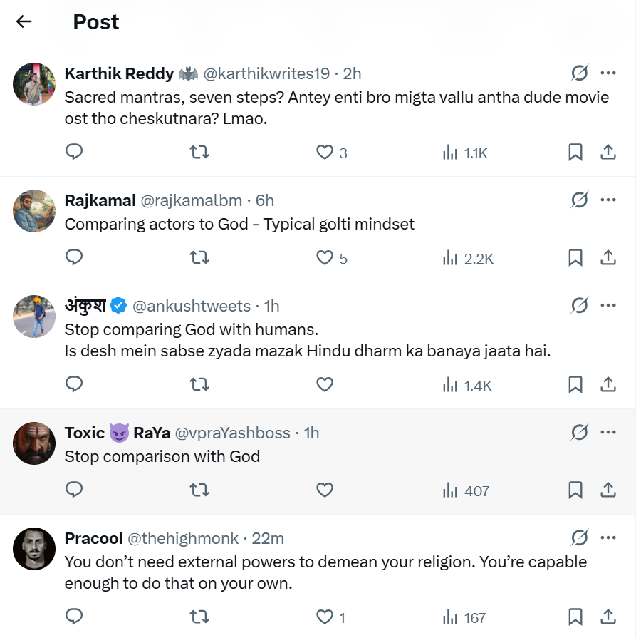The image size is (636, 638).
Task: Like Toxic RaYa's reply
Action: pyautogui.click(x=325, y=490)
